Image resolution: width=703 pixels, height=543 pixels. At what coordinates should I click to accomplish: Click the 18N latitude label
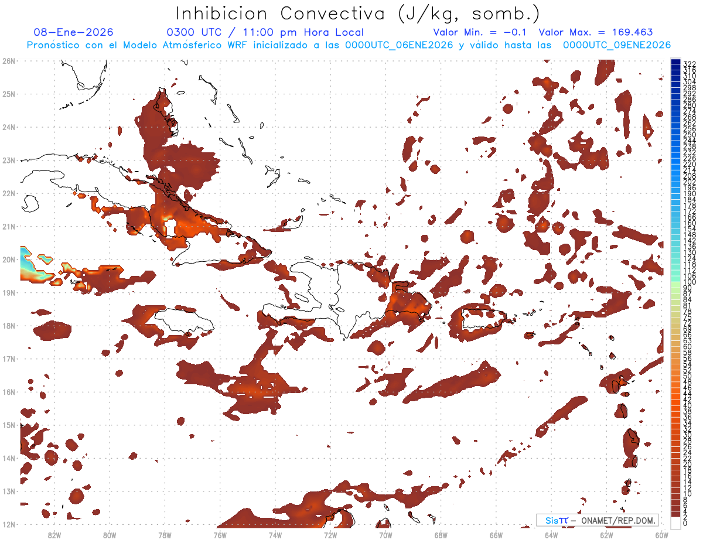click(9, 326)
